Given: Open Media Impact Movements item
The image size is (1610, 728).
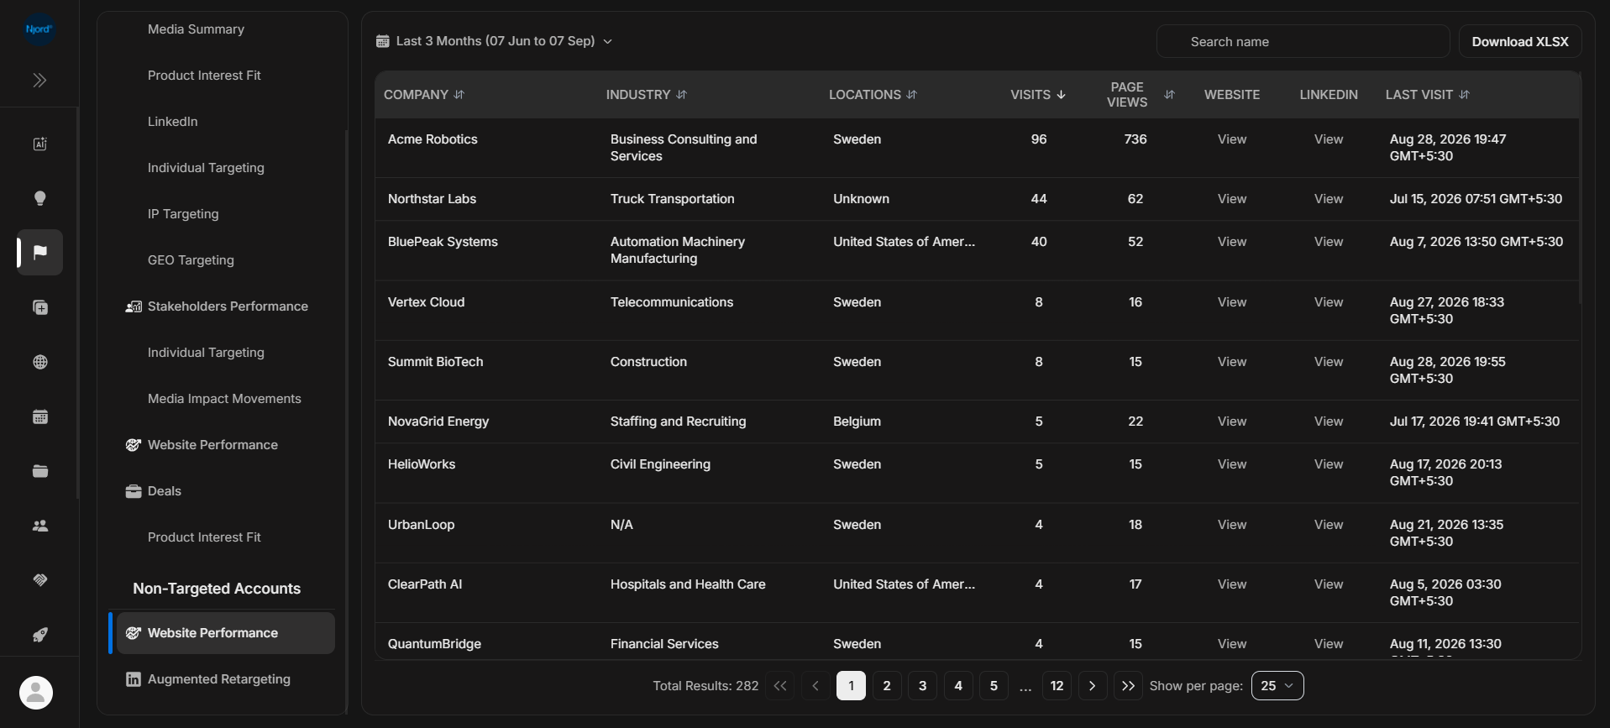Looking at the screenshot, I should [x=224, y=399].
